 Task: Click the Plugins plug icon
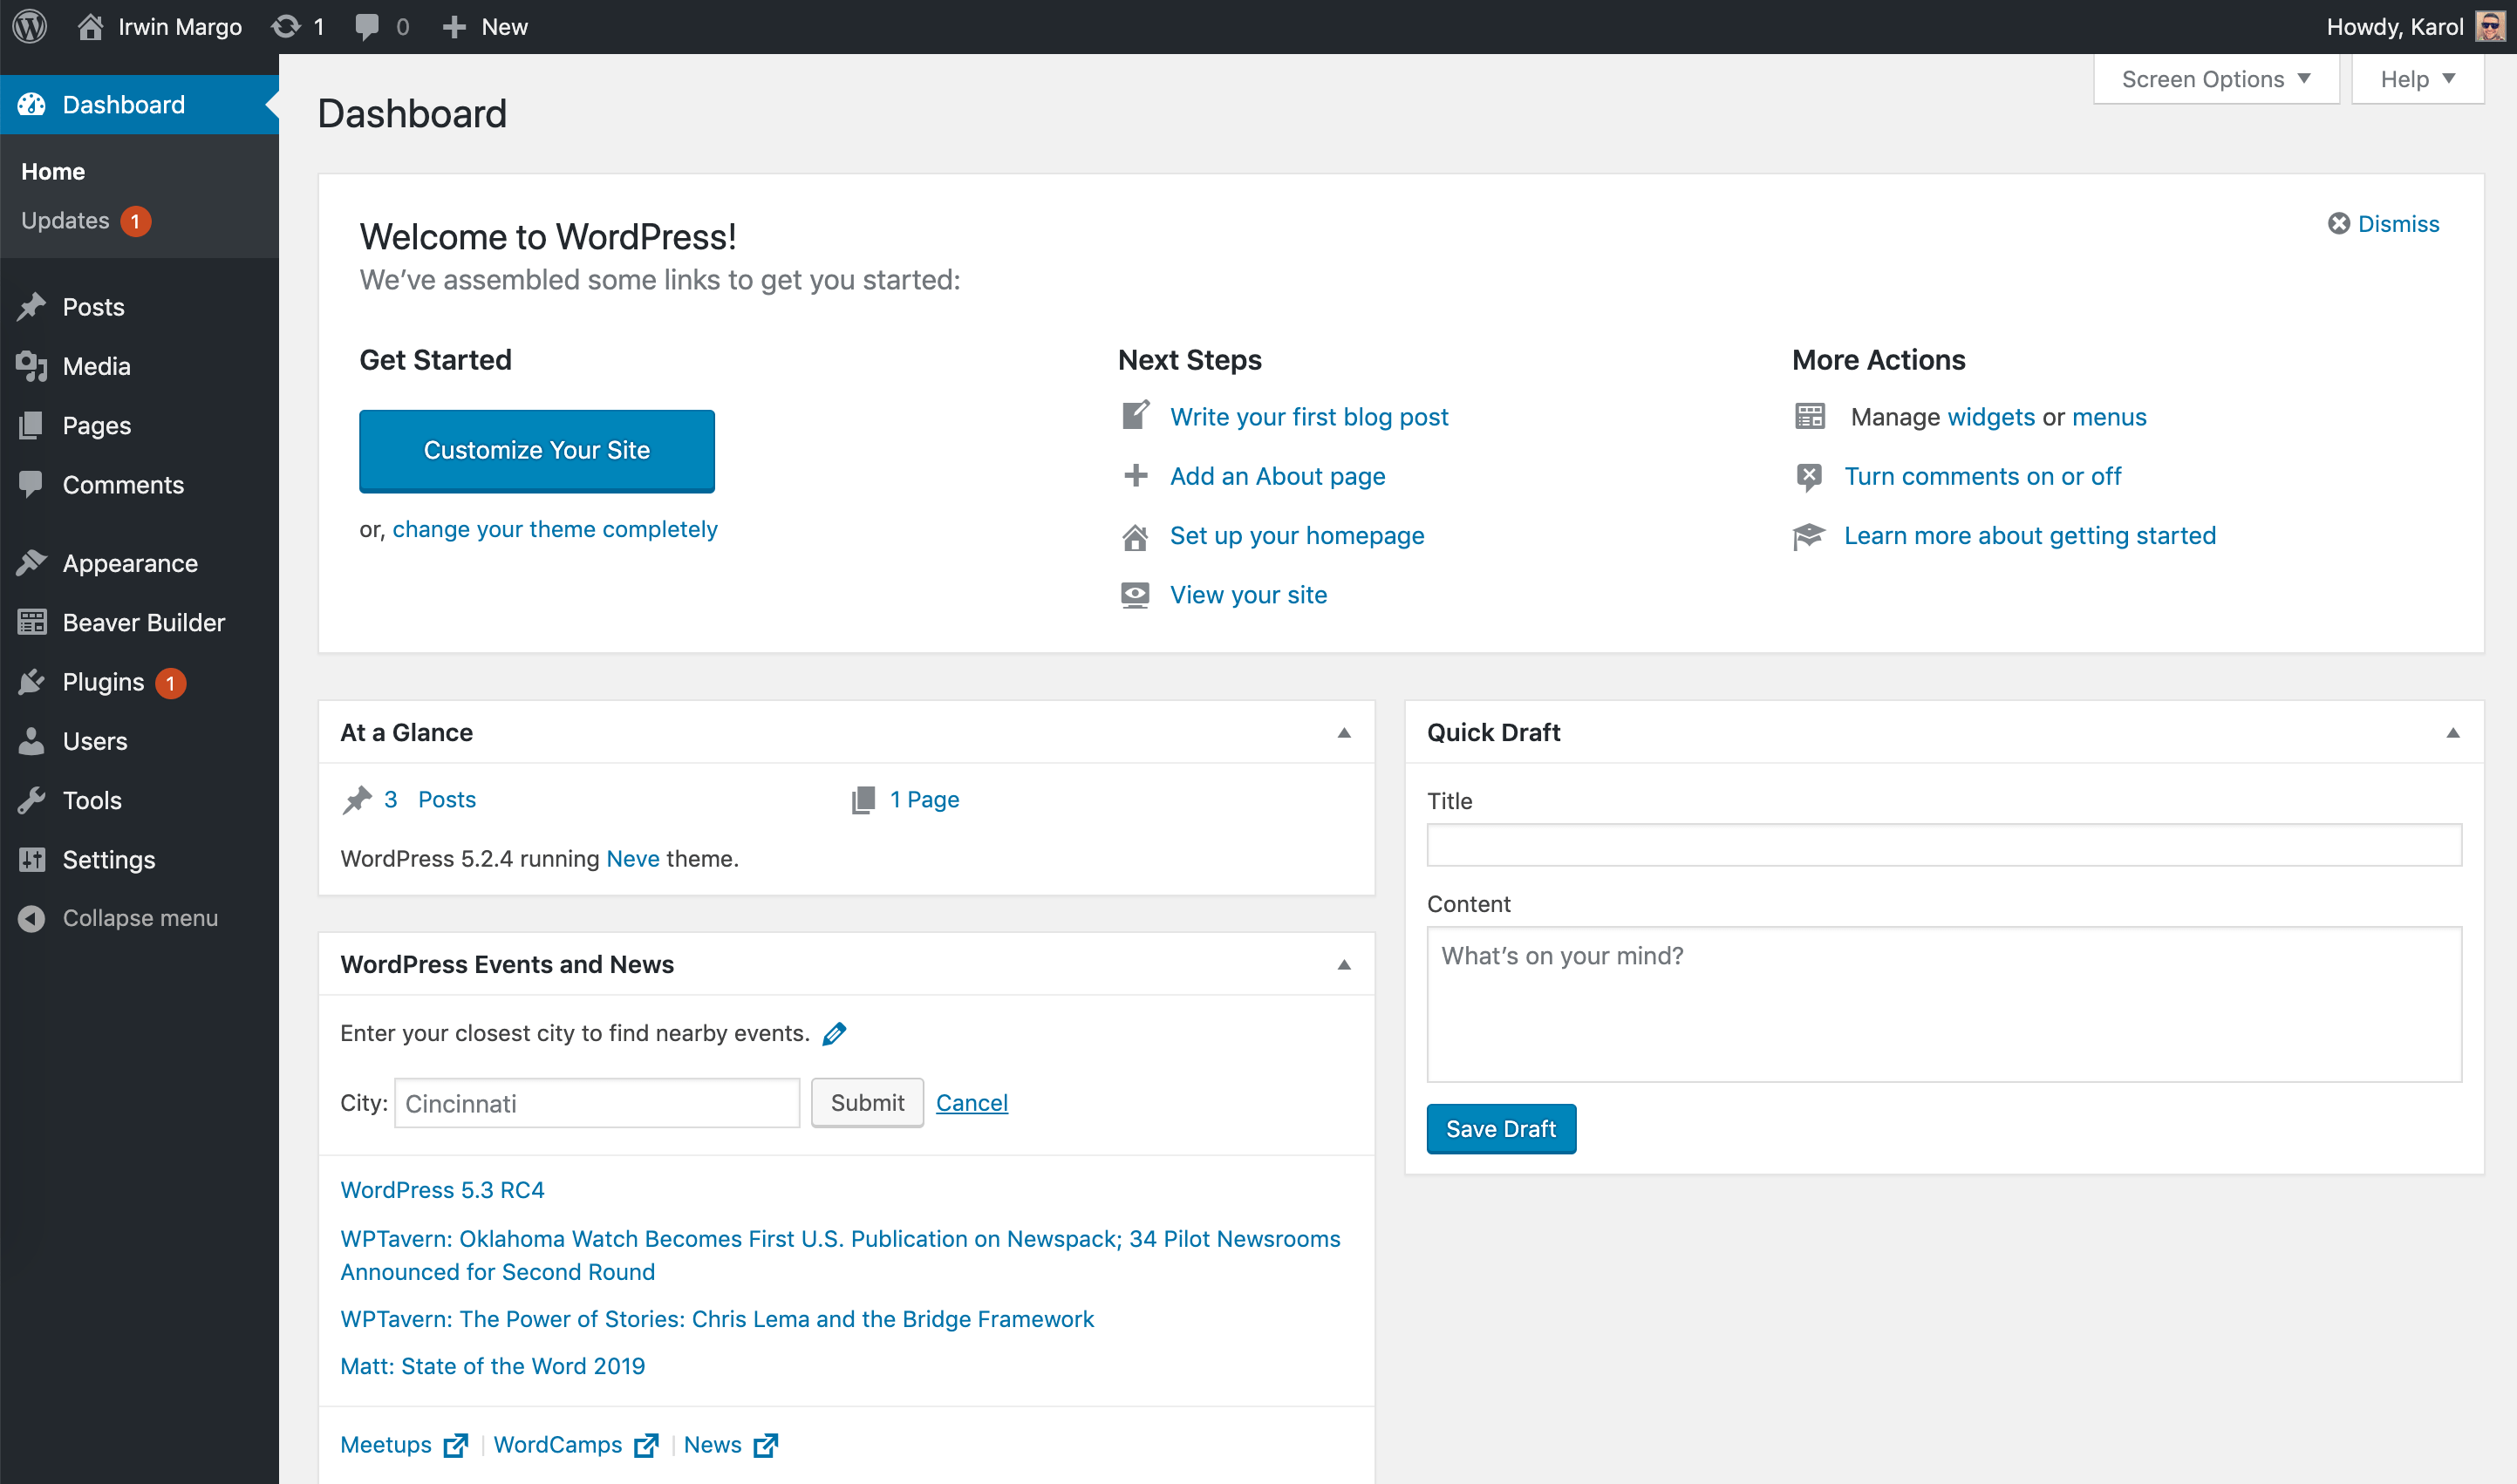coord(33,681)
